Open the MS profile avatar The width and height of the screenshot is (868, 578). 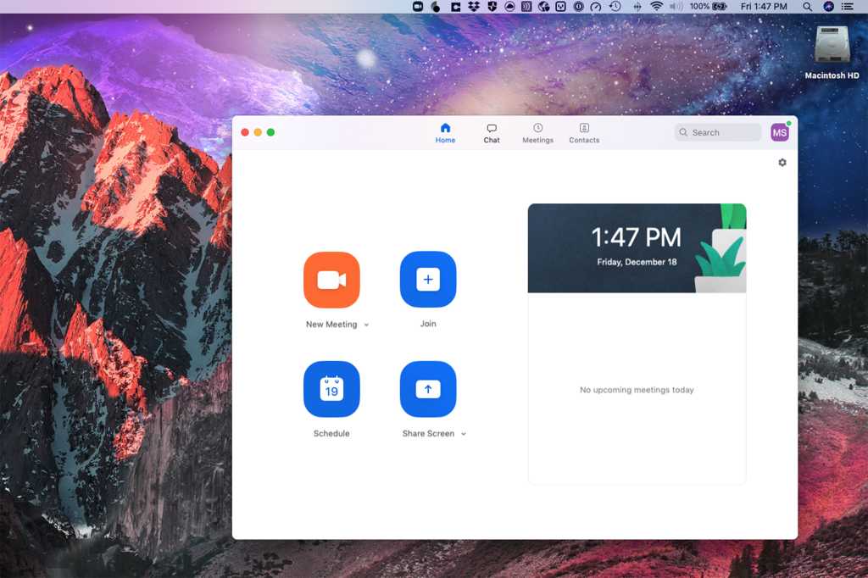[780, 132]
